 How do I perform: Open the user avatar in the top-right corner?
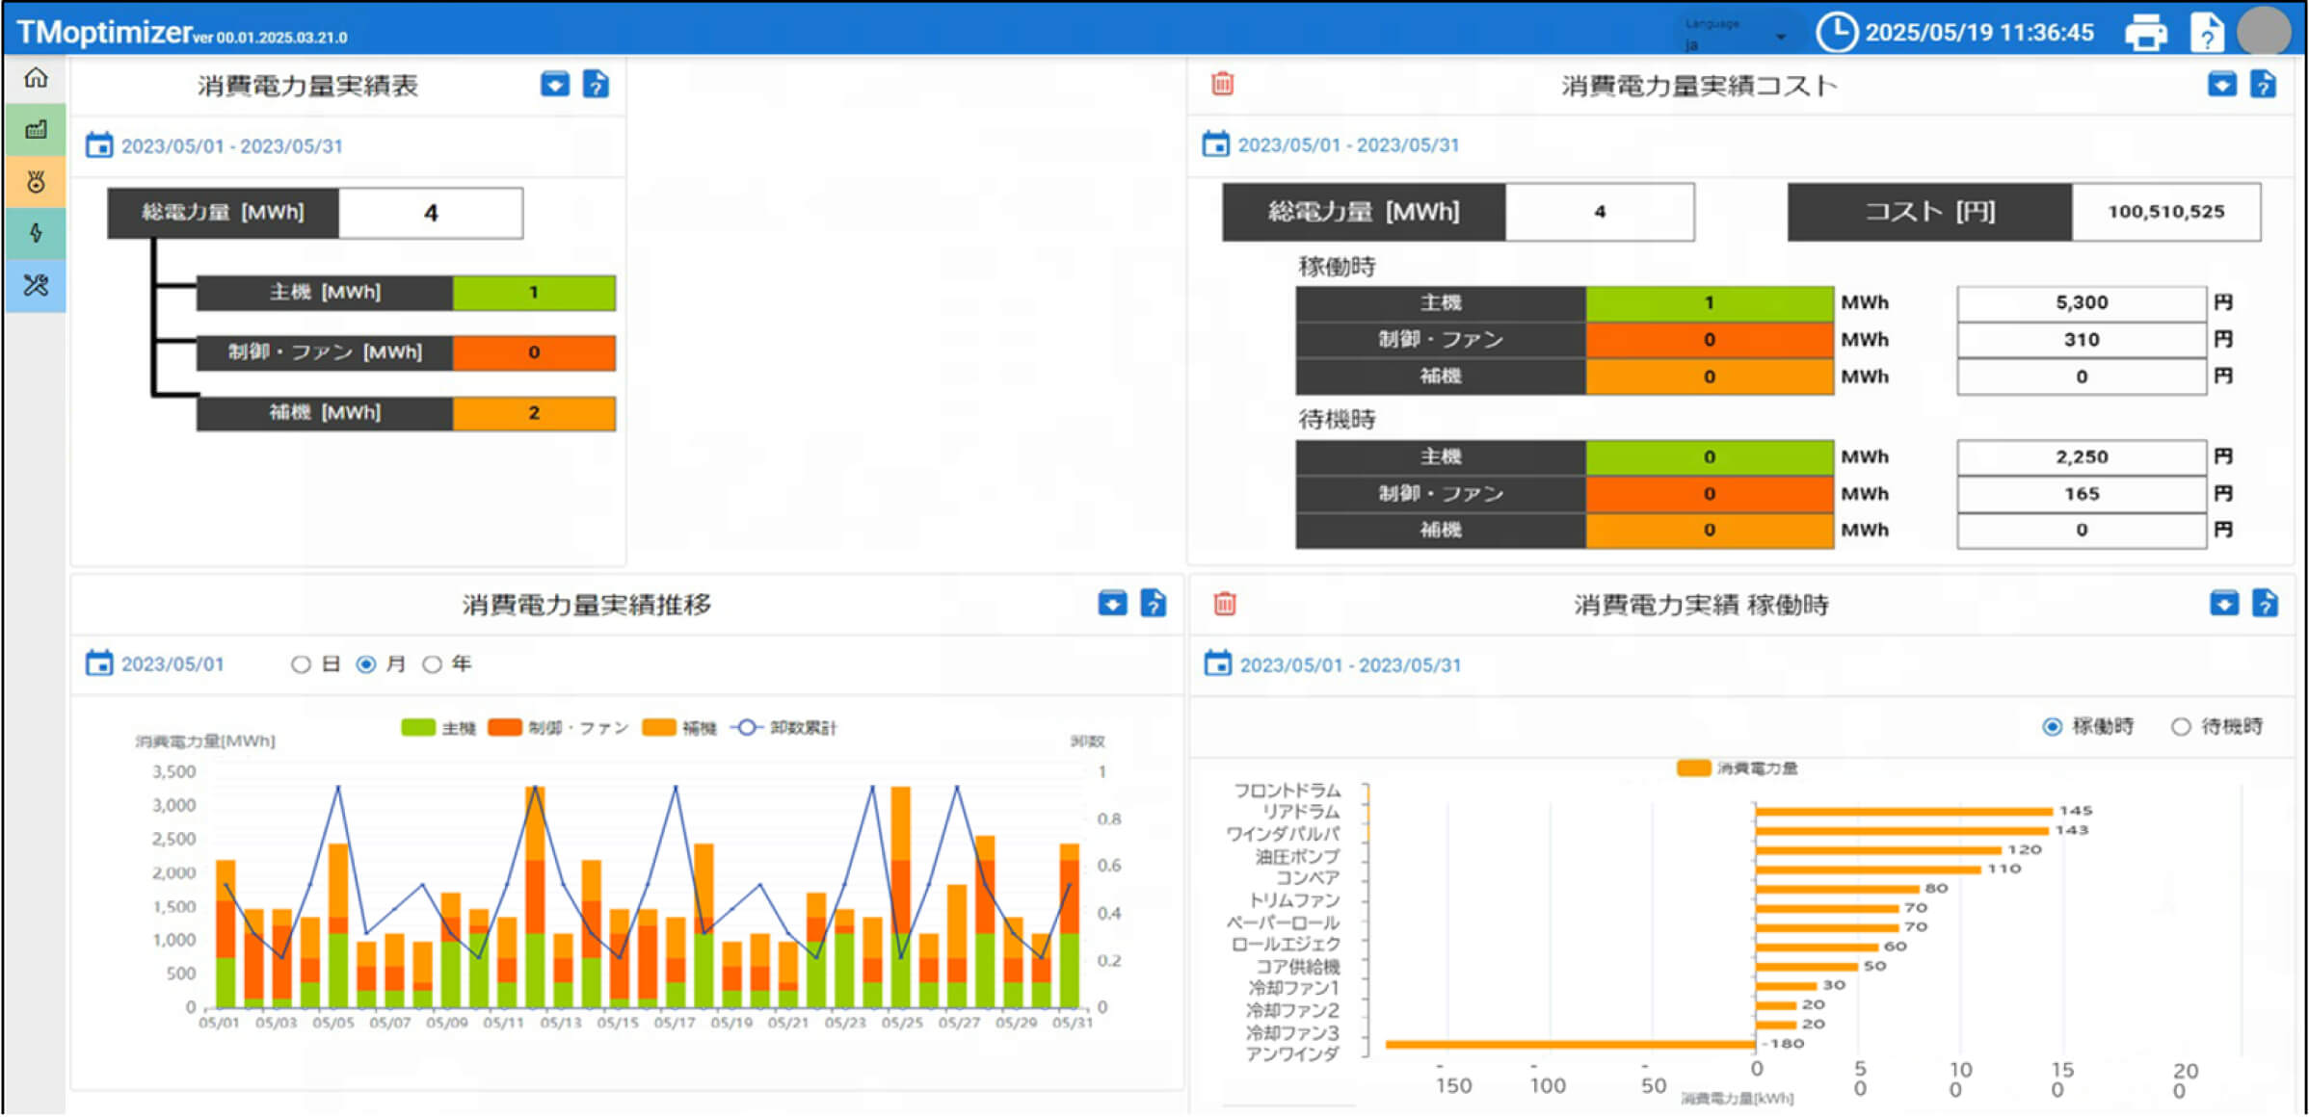(x=2265, y=31)
